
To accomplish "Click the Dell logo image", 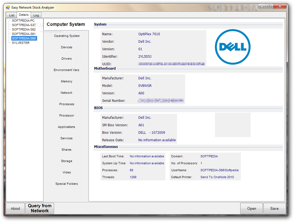I will 233,47.
